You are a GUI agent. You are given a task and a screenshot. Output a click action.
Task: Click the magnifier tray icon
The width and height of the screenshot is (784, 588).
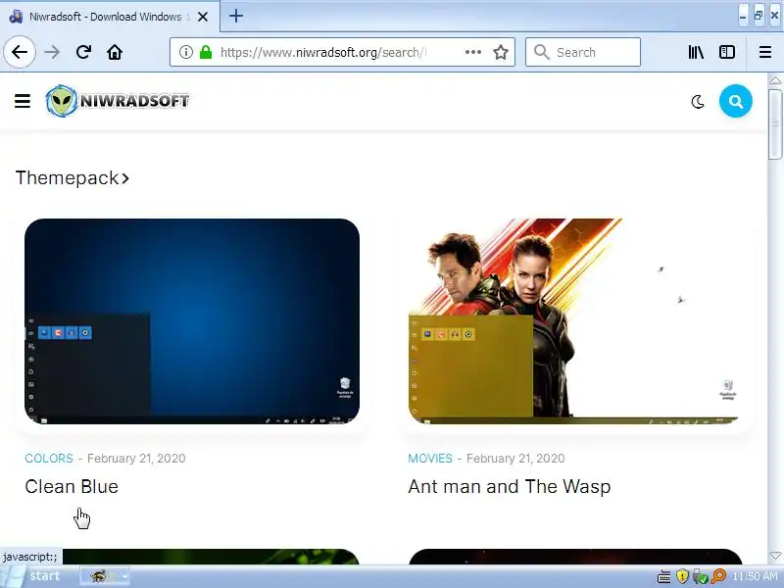tap(718, 576)
